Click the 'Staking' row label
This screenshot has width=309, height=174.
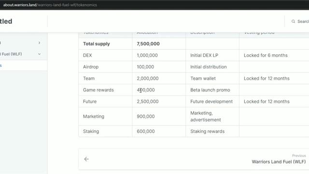(91, 131)
